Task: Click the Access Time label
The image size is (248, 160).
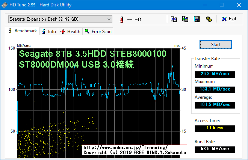Action: point(207,121)
